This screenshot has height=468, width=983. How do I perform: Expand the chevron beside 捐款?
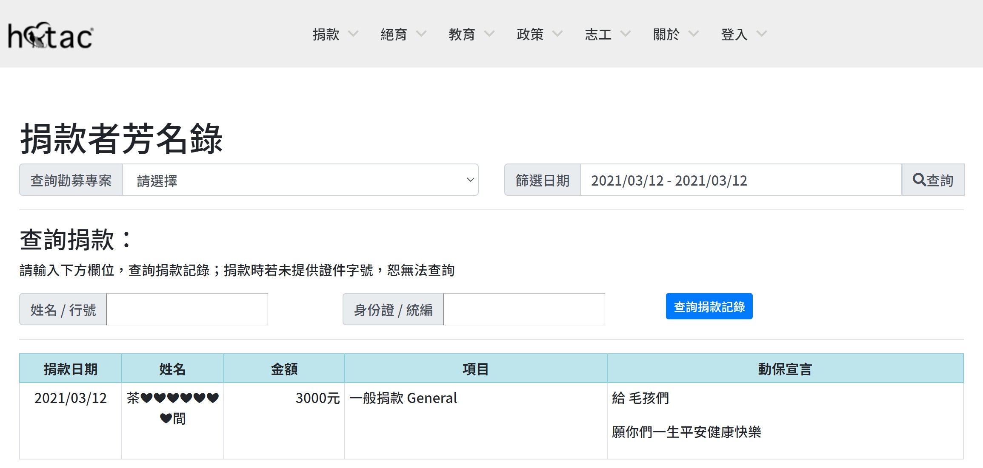353,34
